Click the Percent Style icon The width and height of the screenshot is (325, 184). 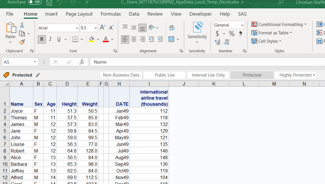pyautogui.click(x=232, y=34)
